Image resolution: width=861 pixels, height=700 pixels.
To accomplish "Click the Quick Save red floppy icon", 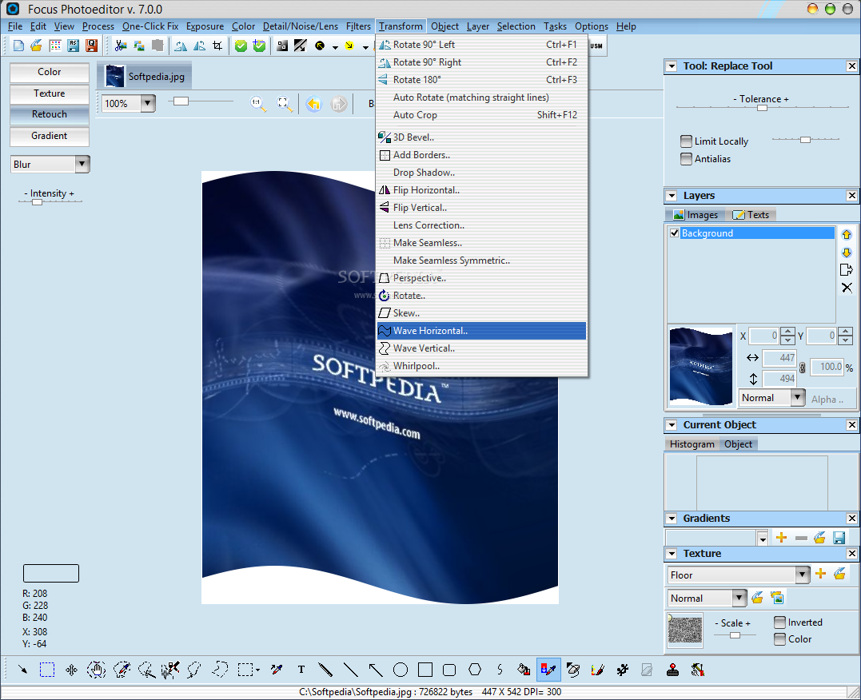I will 92,46.
